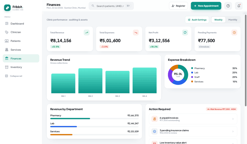This screenshot has width=247, height=144.
Task: Click the insurance claims check badge icon
Action: click(x=155, y=131)
